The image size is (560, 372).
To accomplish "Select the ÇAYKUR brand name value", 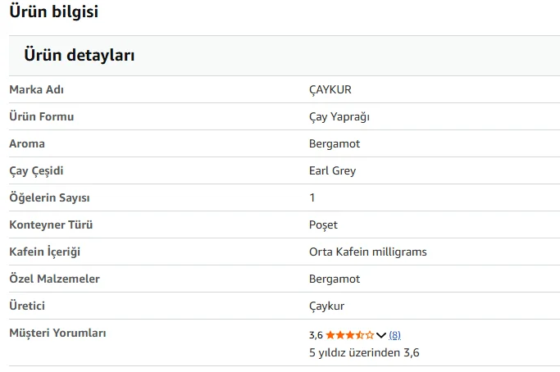I will tap(330, 89).
